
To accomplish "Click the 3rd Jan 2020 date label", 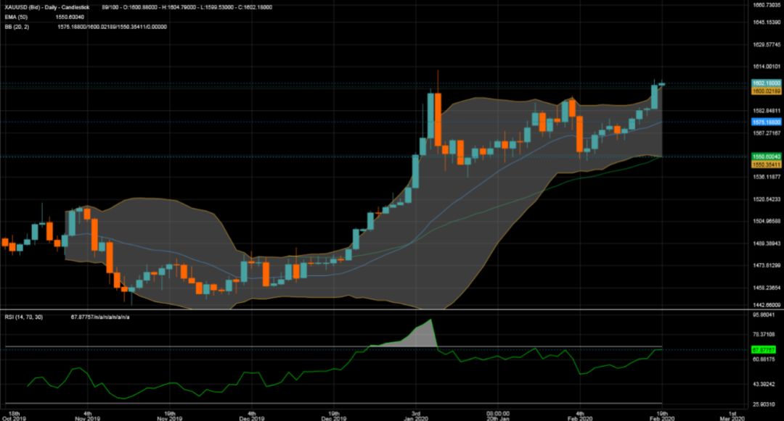I will (x=416, y=416).
